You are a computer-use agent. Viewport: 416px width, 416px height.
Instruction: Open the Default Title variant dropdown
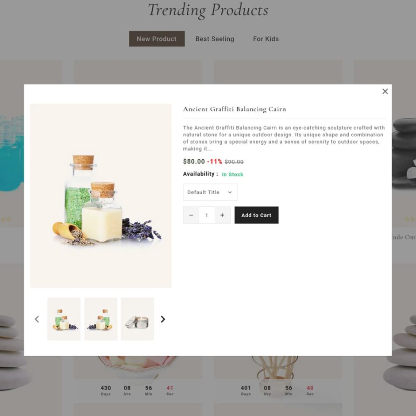click(210, 192)
